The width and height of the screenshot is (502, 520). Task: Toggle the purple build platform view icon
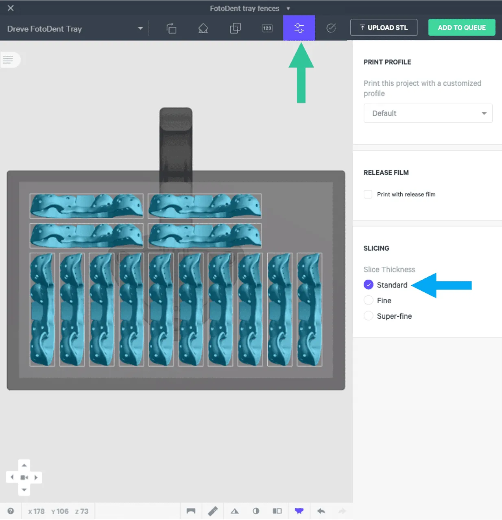pos(299,511)
